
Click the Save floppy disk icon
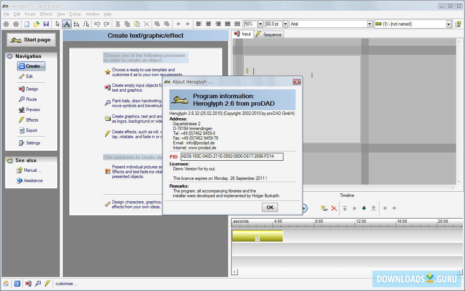[46, 24]
